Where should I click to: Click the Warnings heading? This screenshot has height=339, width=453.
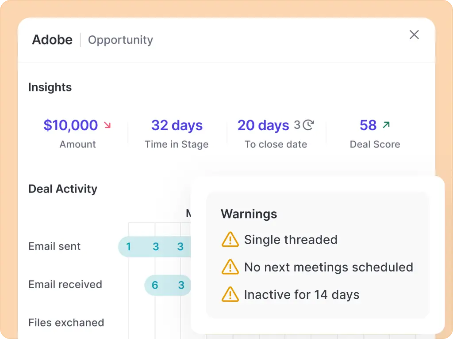coord(249,214)
